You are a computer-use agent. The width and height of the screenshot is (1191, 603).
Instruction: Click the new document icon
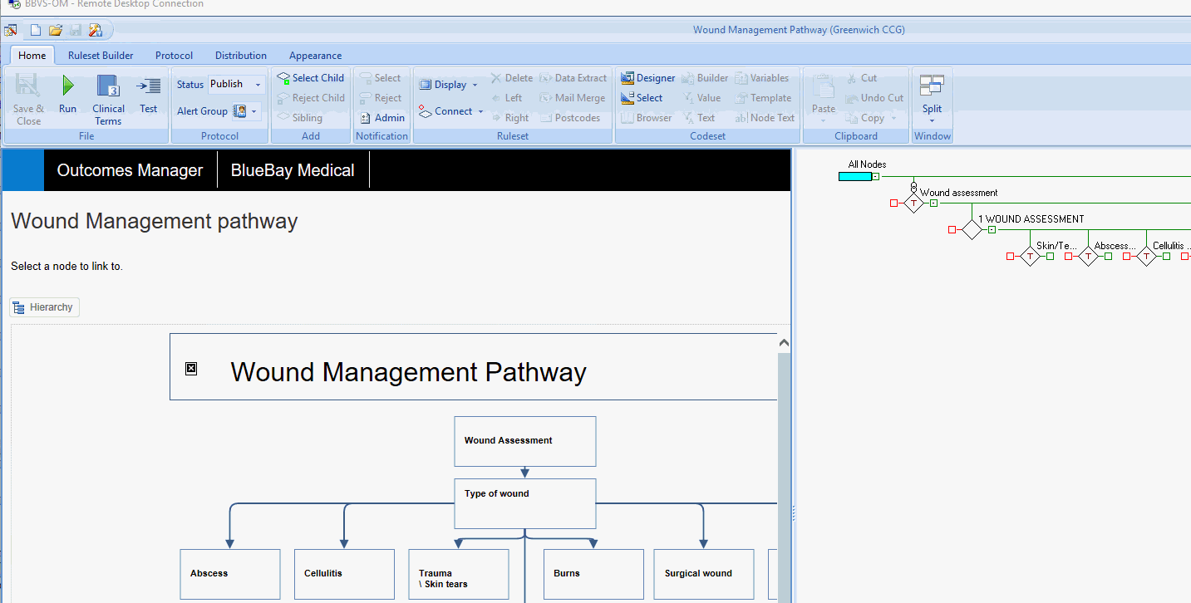[x=36, y=31]
